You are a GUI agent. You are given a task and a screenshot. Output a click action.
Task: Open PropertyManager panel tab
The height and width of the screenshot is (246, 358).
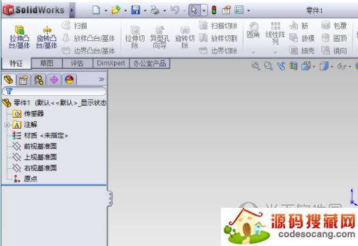23,80
